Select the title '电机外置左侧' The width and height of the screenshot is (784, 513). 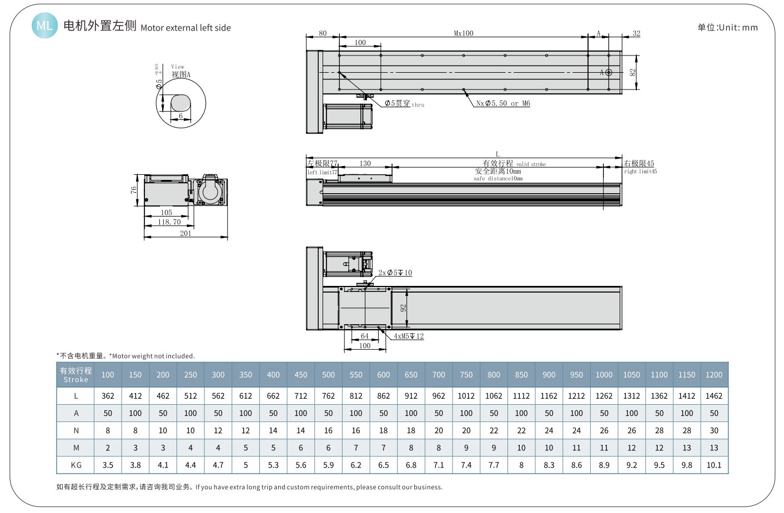pyautogui.click(x=100, y=26)
